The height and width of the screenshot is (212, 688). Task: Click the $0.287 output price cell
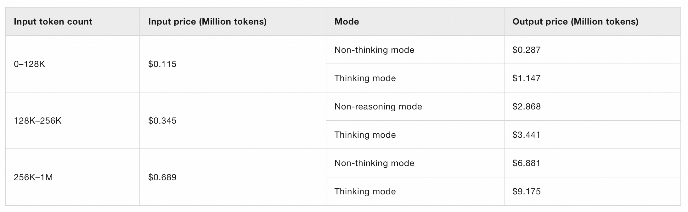click(526, 50)
